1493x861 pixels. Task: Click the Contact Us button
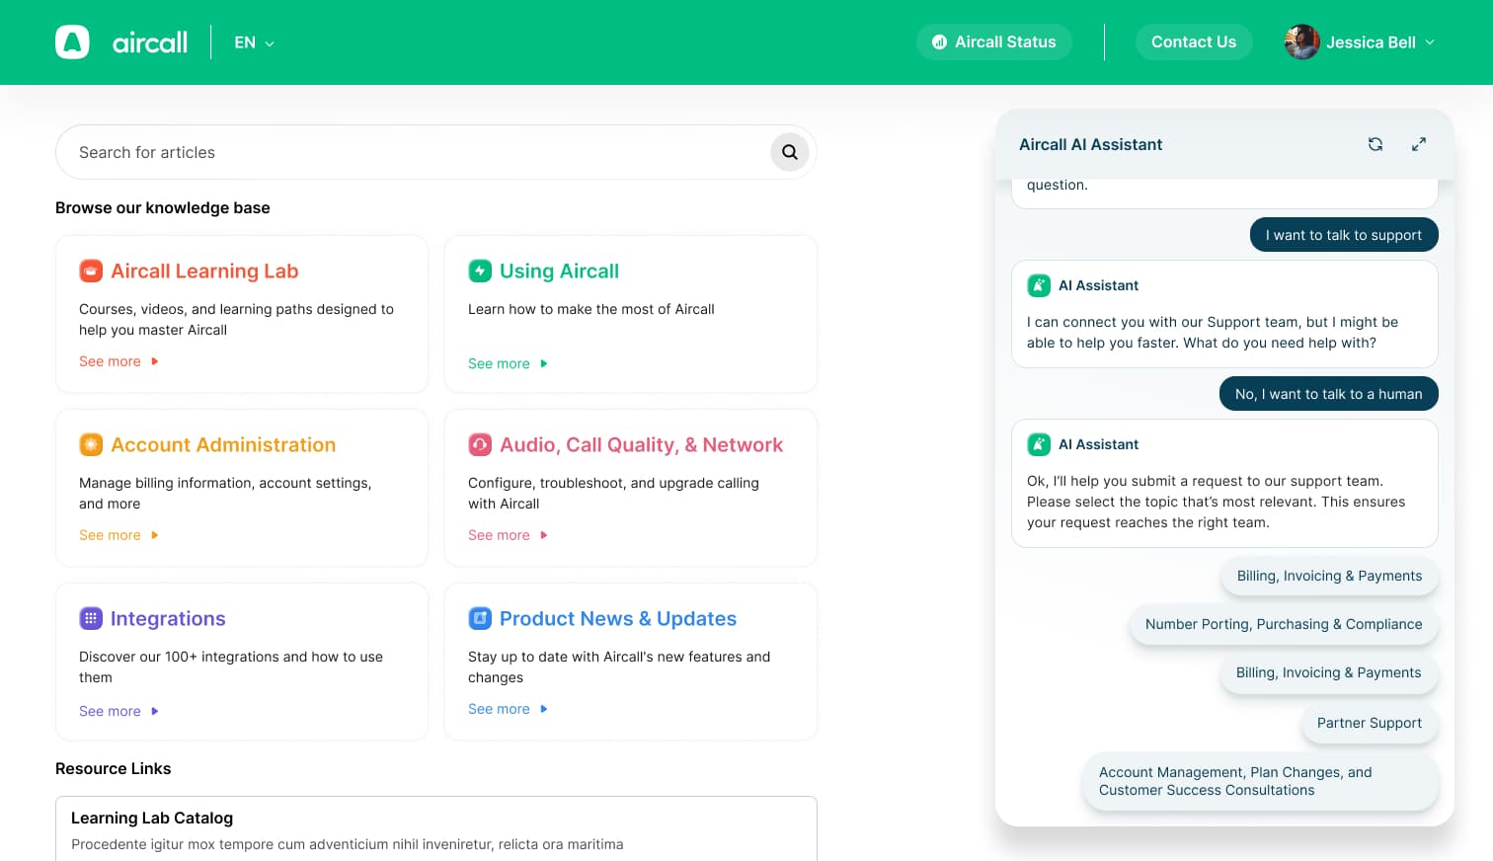[1194, 42]
